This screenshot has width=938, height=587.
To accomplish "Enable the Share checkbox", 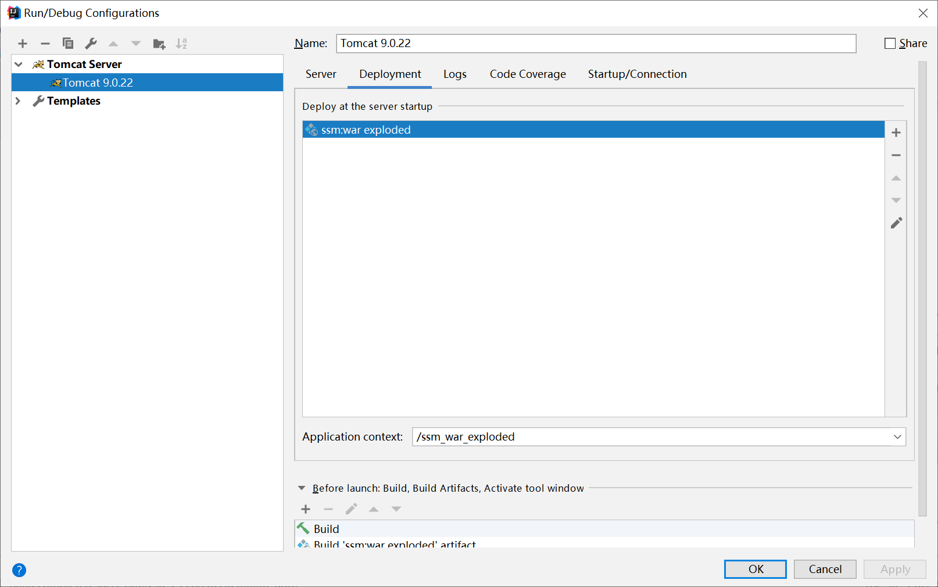I will [890, 44].
